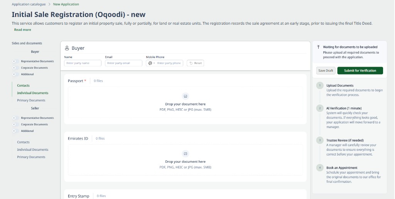Click New Application breadcrumb
Image resolution: width=395 pixels, height=199 pixels.
[x=66, y=4]
